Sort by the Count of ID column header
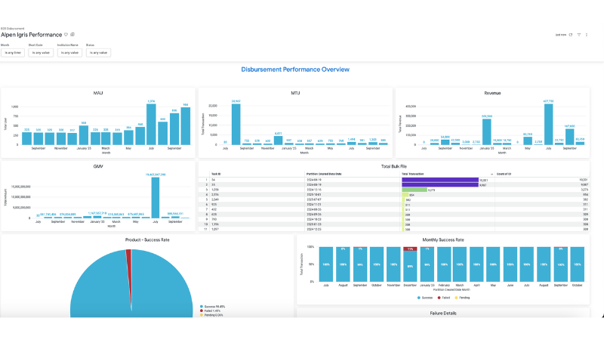604x340 pixels. [504, 175]
